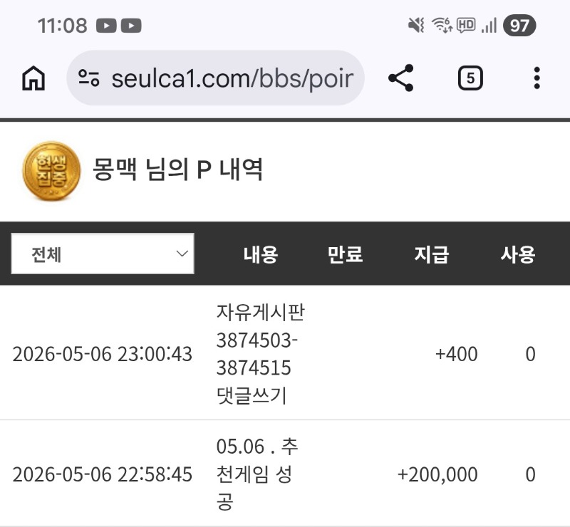Open the three-dot browser menu

coord(537,78)
